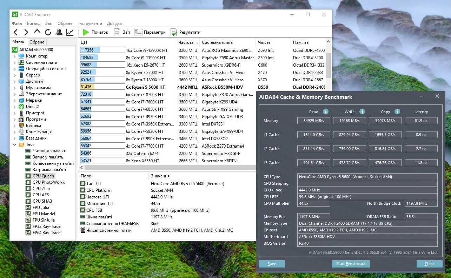Image resolution: width=451 pixels, height=278 pixels.
Task: Open the graph chart icon in toolbar
Action: point(70,32)
